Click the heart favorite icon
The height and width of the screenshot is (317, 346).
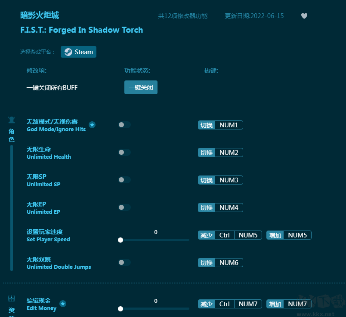[304, 16]
